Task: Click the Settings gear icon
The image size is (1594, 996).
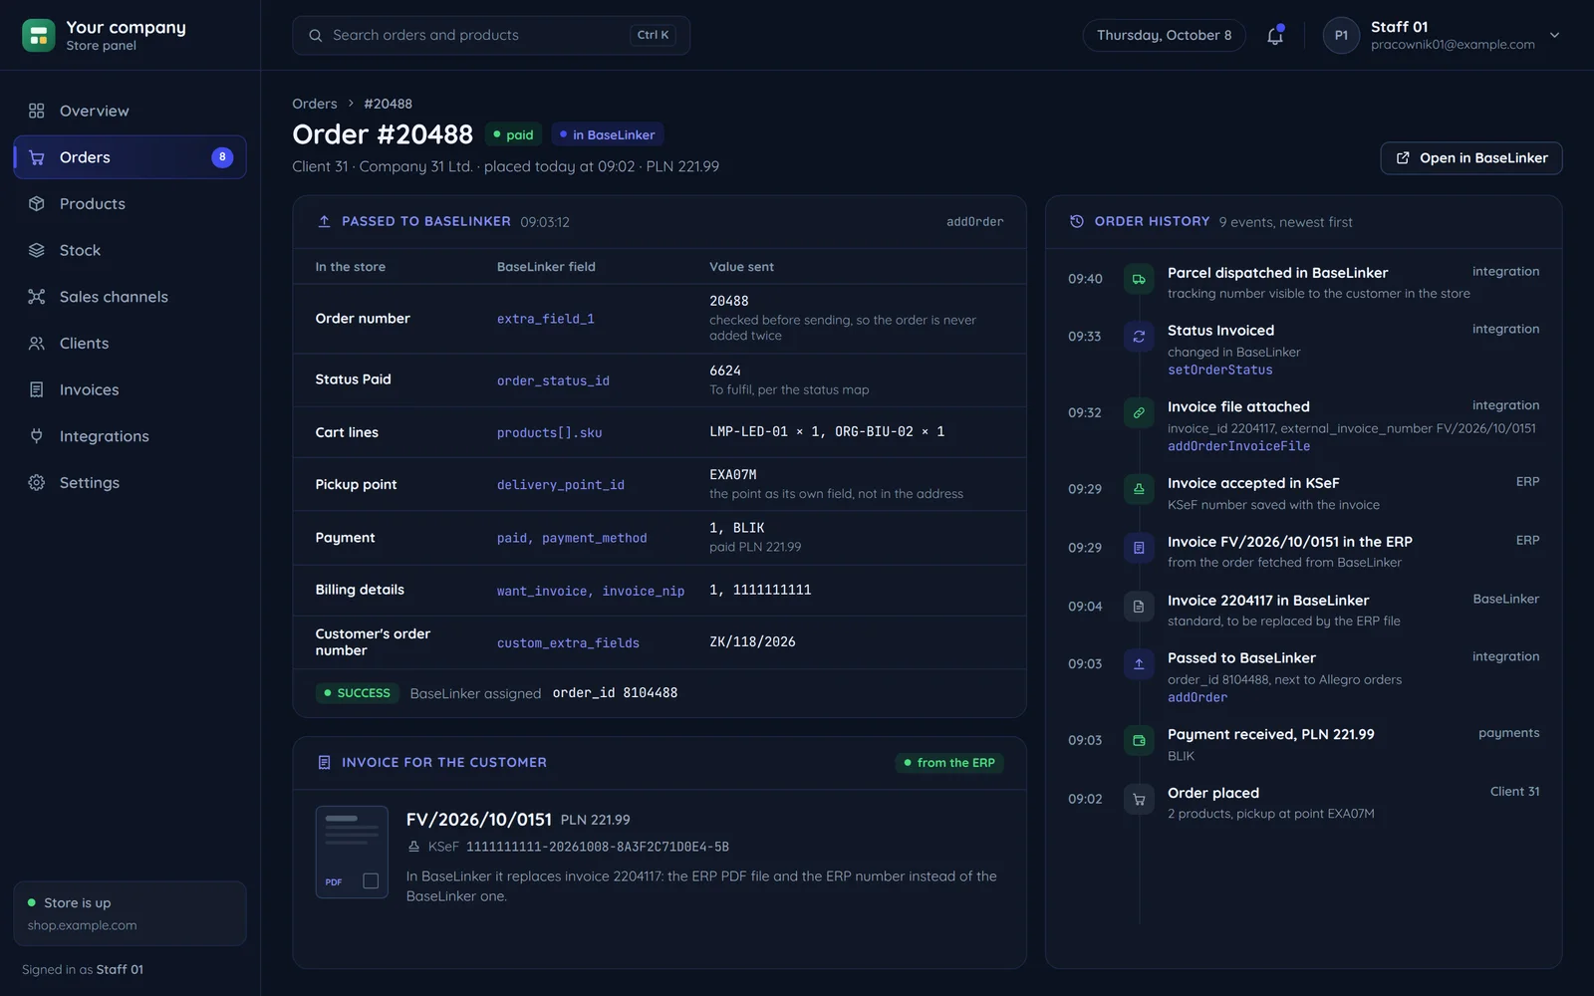Action: [x=37, y=483]
